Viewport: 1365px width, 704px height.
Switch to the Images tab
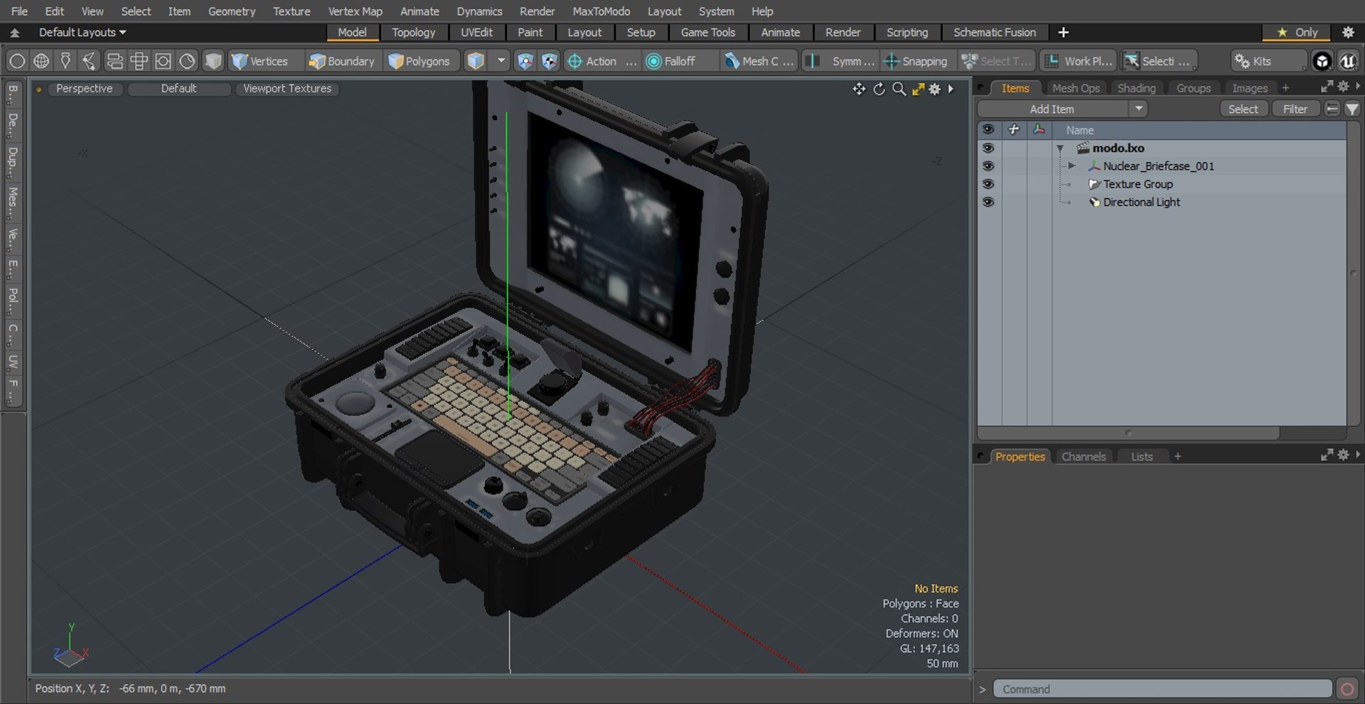pyautogui.click(x=1249, y=88)
